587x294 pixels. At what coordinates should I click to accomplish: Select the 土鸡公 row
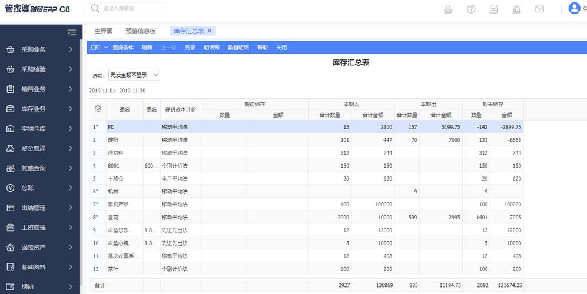306,178
